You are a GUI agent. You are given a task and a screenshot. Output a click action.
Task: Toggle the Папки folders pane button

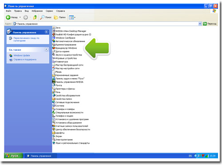tap(60, 17)
